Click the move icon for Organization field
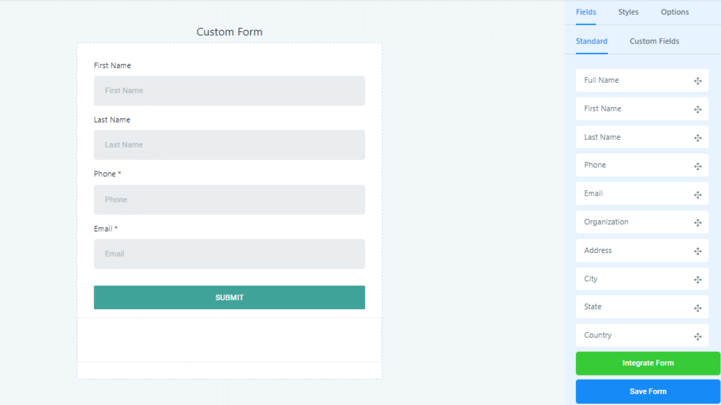Viewport: 721px width, 405px height. pyautogui.click(x=698, y=223)
